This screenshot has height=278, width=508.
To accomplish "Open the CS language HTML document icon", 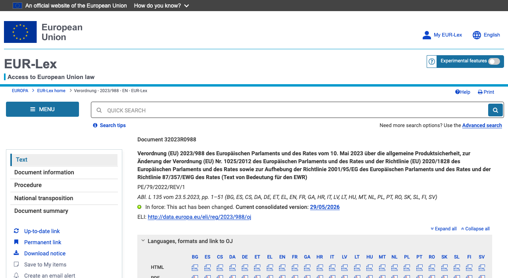I will [x=220, y=268].
